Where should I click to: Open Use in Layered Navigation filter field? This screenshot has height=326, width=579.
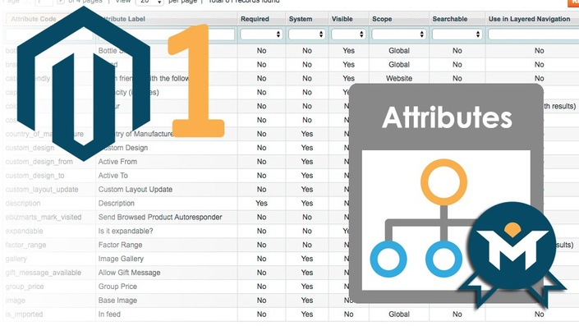[x=533, y=34]
